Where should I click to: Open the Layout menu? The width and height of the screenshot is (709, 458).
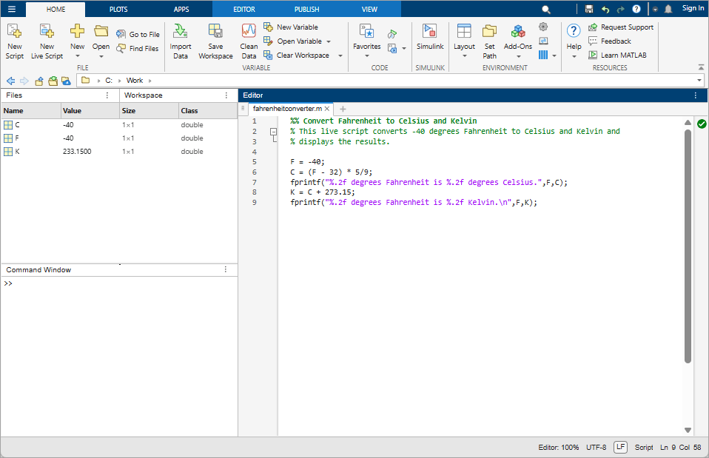[464, 41]
